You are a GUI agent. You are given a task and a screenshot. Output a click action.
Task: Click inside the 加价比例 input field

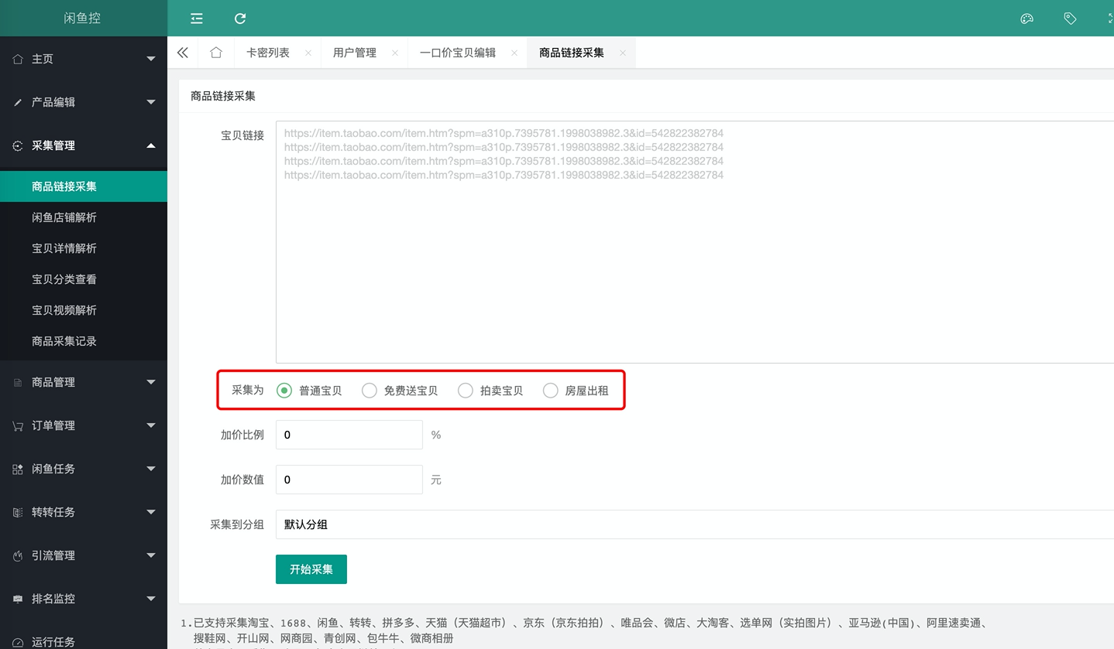(349, 434)
